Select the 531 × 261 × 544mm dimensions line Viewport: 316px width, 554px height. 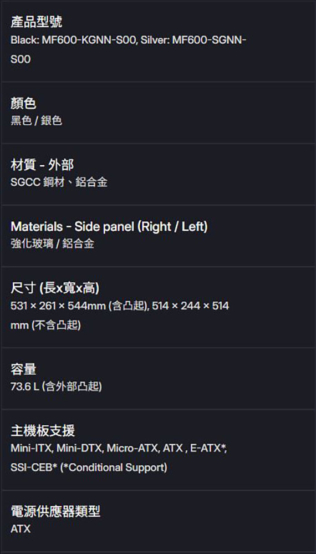click(120, 306)
